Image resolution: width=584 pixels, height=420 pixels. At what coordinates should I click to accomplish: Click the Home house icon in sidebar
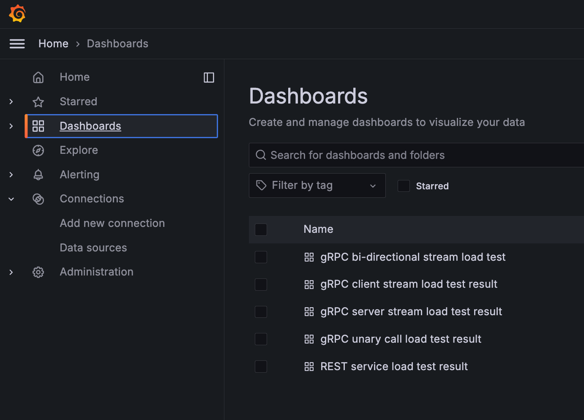pos(38,77)
